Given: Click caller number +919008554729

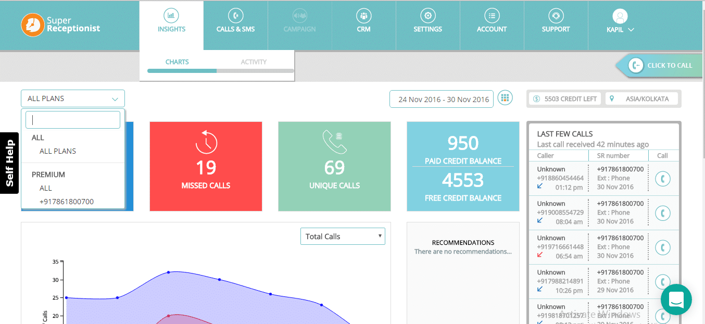Looking at the screenshot, I should (560, 213).
